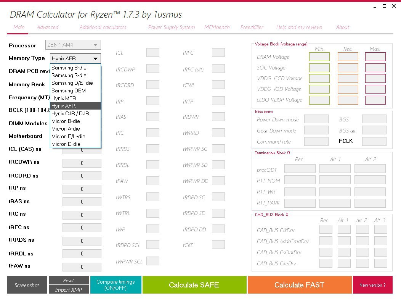Click the tWRWR SCL result box
401x302 pixels.
153,261
